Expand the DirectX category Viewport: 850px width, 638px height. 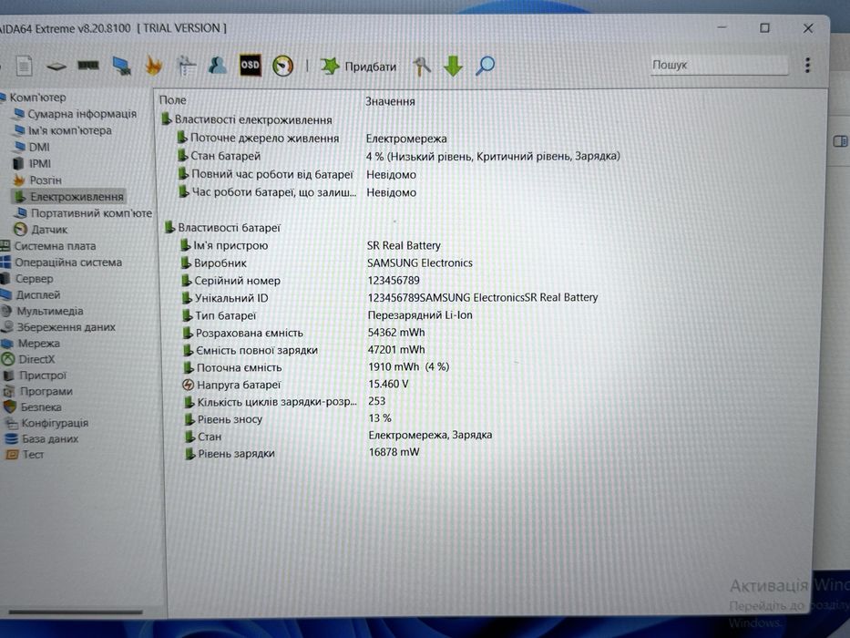pos(28,359)
